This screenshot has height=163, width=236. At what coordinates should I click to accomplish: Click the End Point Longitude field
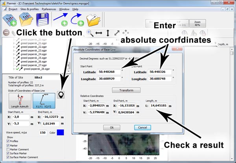click(160, 79)
